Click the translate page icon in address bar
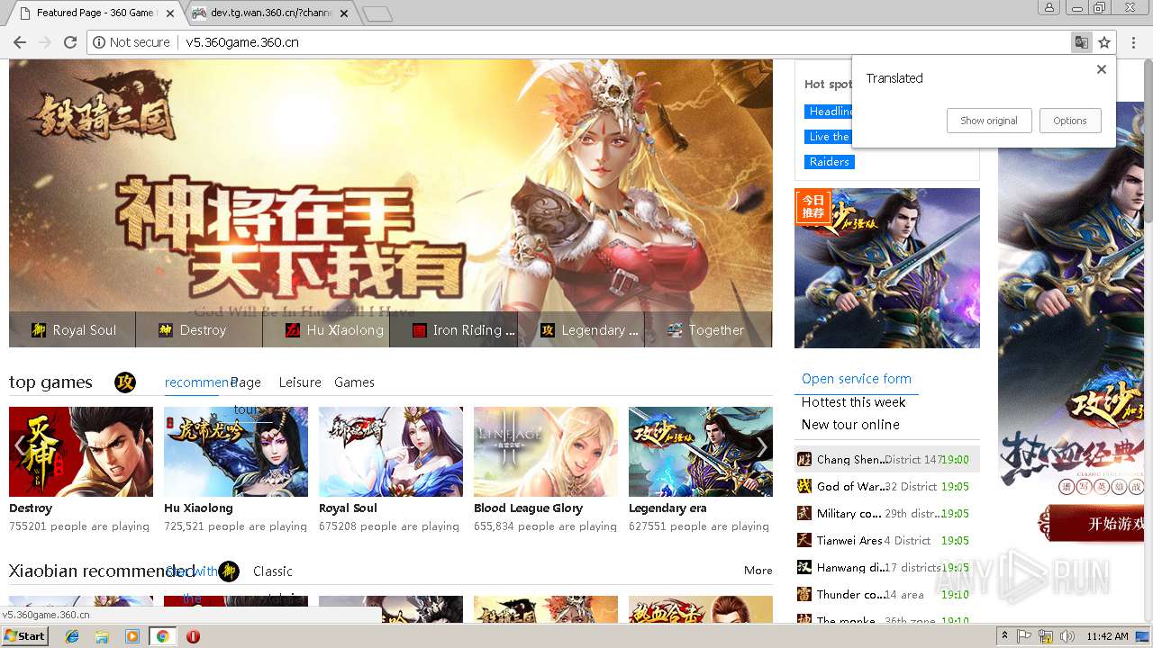The width and height of the screenshot is (1153, 648). tap(1081, 42)
